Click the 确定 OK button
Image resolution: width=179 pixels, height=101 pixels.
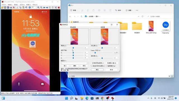[x=97, y=70]
